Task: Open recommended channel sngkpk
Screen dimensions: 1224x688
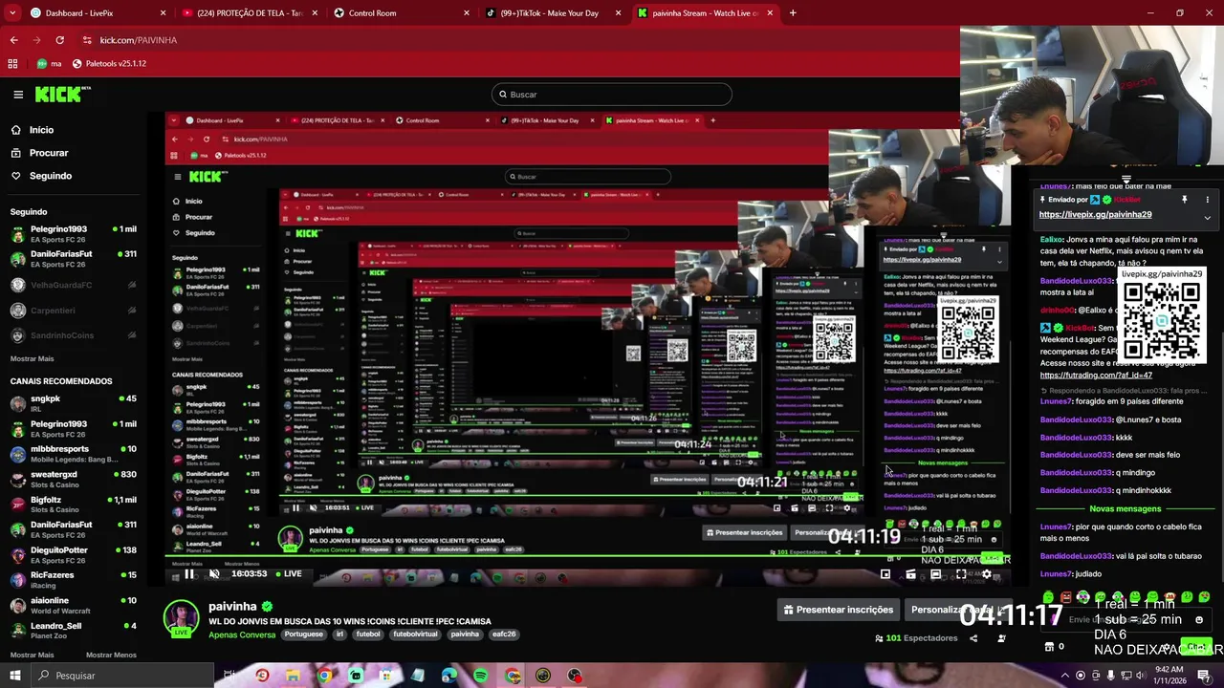Action: (74, 402)
